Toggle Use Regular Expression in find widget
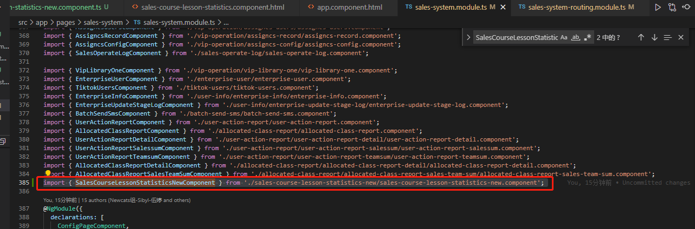This screenshot has width=695, height=229. click(x=588, y=37)
